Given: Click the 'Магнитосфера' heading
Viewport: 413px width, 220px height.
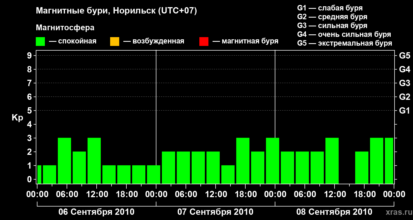Looking at the screenshot, I should [x=65, y=28].
